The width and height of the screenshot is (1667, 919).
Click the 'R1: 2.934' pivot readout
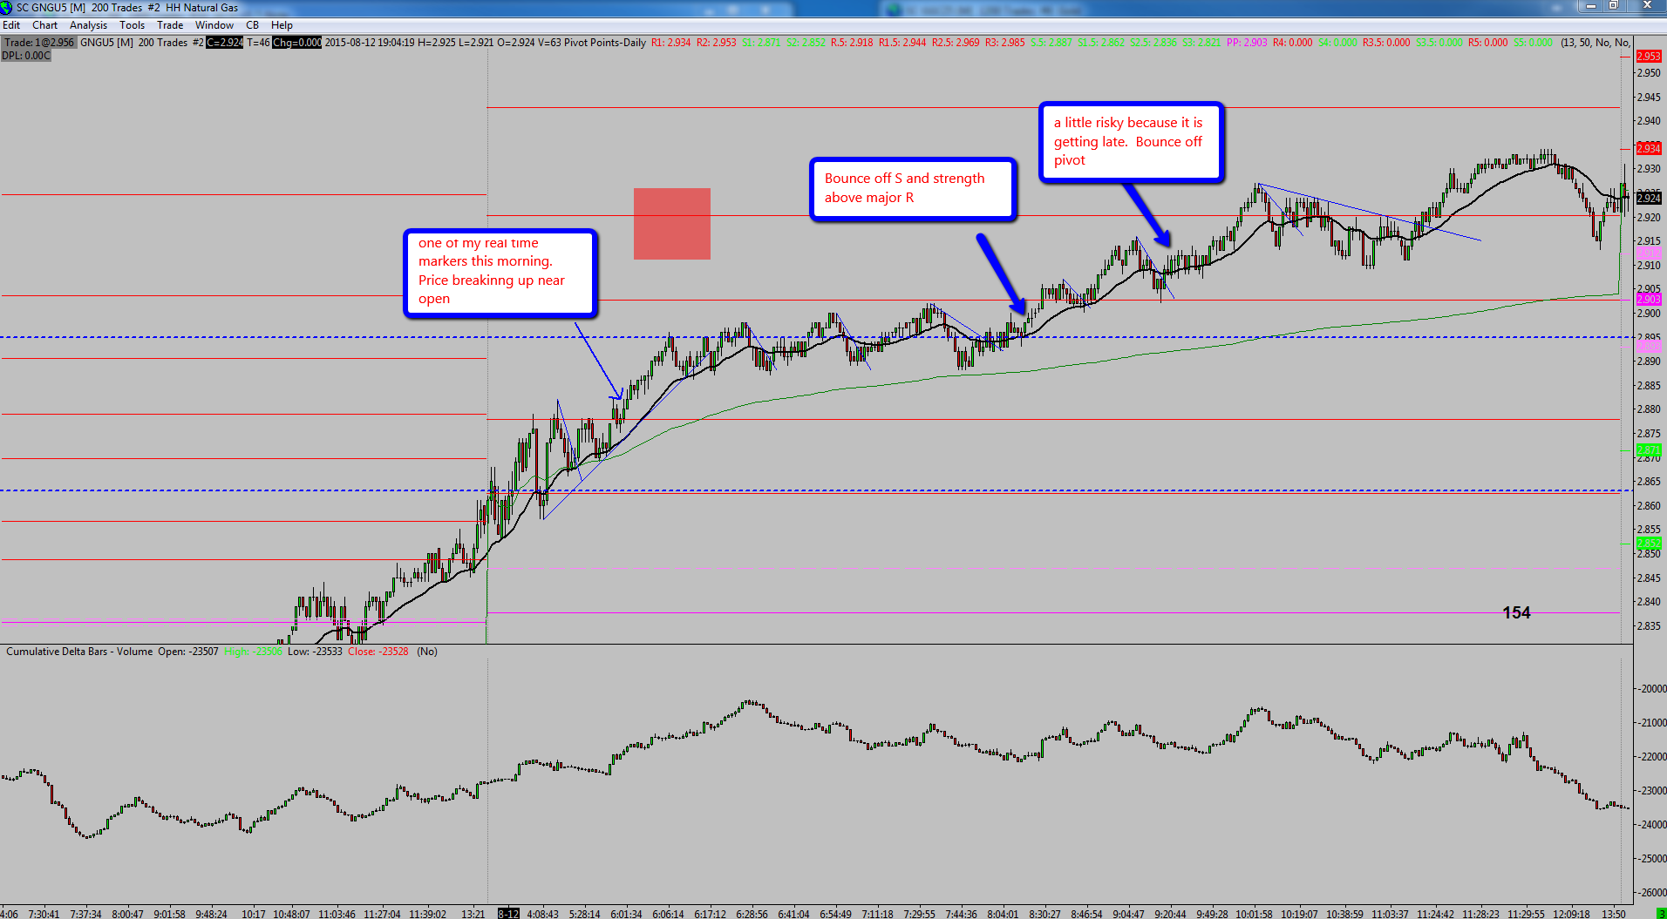(670, 43)
